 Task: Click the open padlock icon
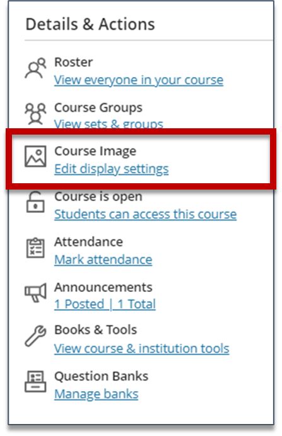(35, 202)
